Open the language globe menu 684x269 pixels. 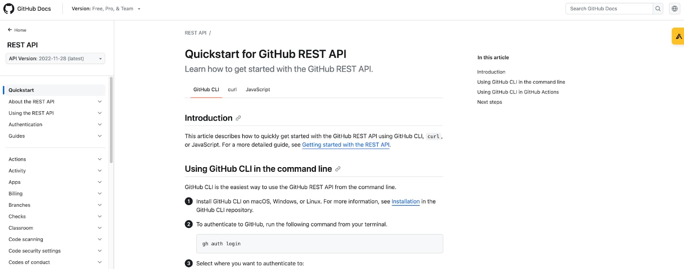click(x=675, y=9)
